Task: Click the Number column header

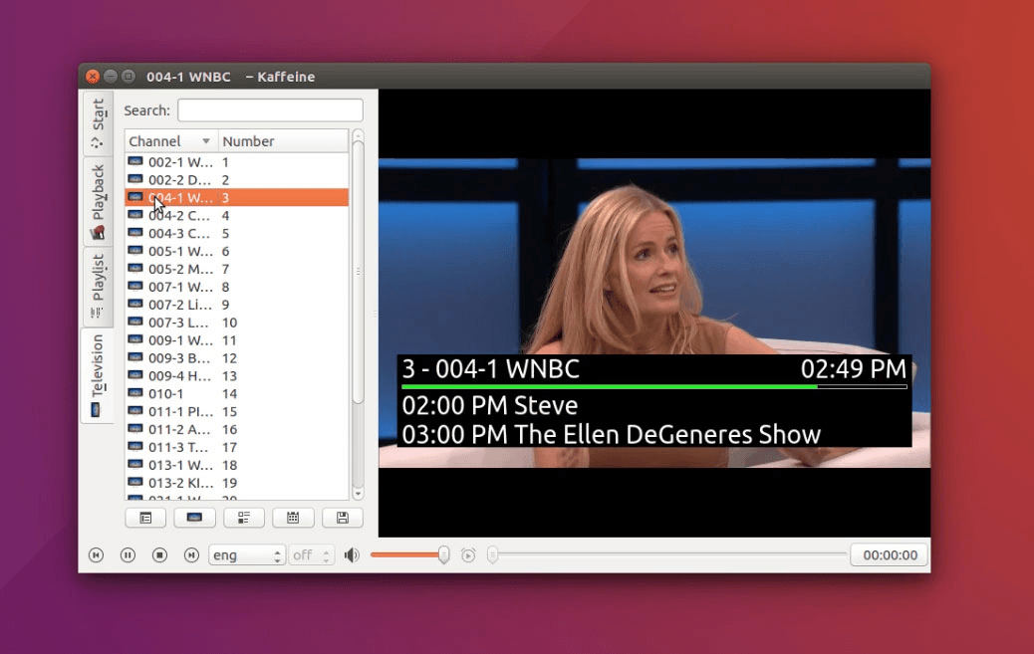Action: click(251, 140)
